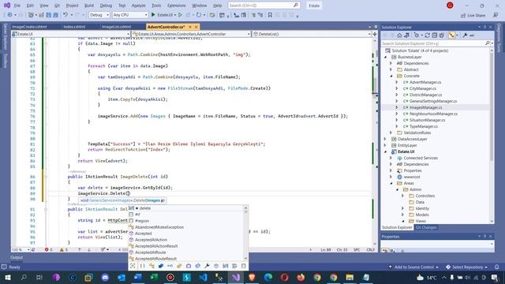Viewport: 505px width, 284px height.
Task: Click IntelliSense expand target-type filter icon
Action: [133, 266]
